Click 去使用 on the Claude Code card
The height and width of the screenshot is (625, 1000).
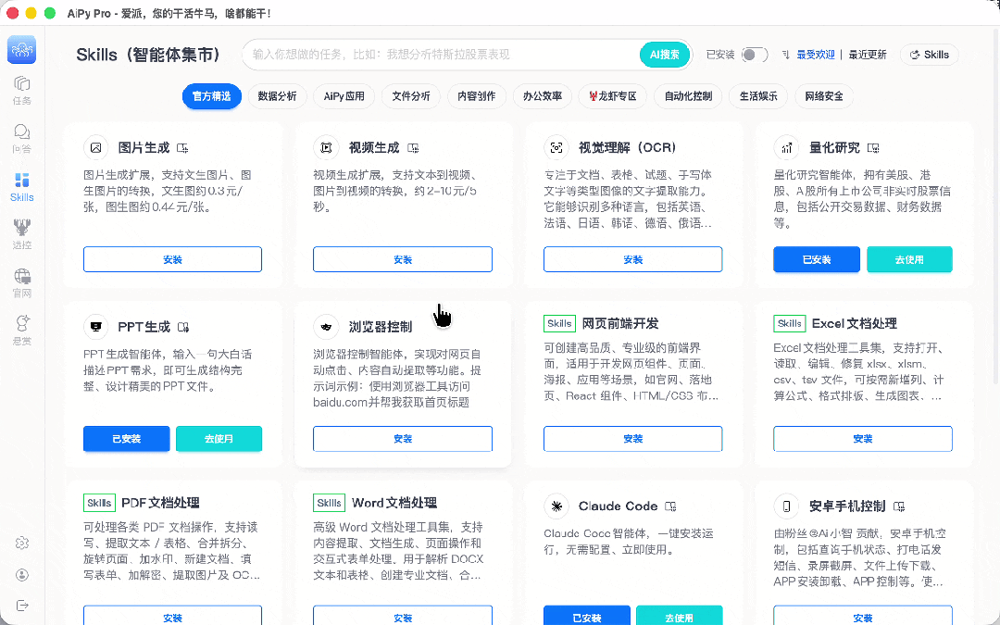[x=680, y=616]
